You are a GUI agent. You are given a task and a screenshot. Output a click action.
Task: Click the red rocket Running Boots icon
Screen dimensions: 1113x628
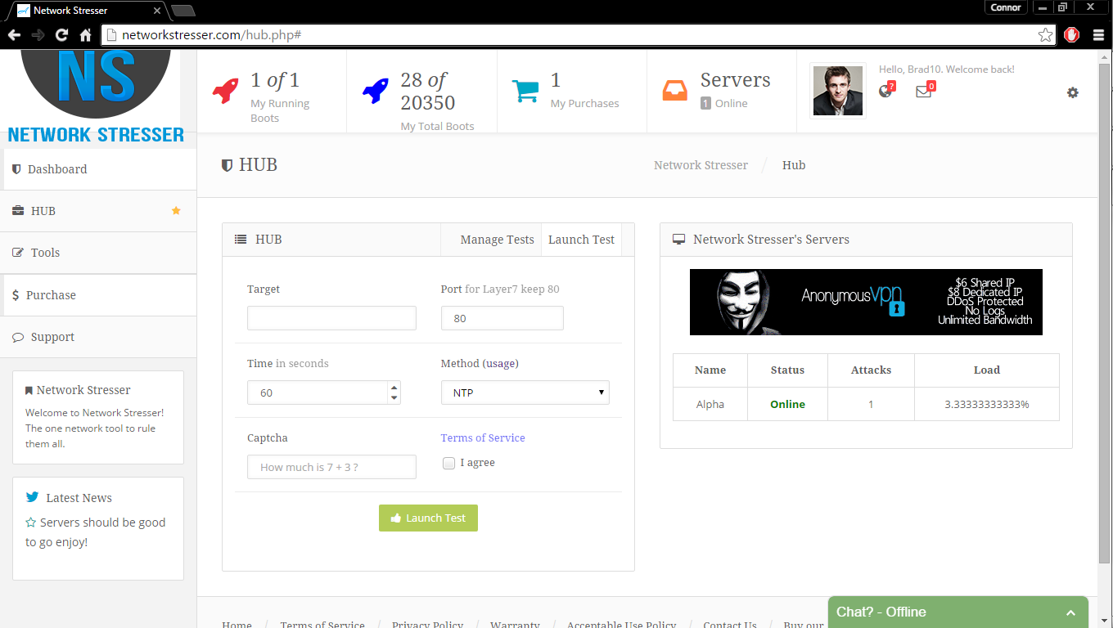coord(226,91)
